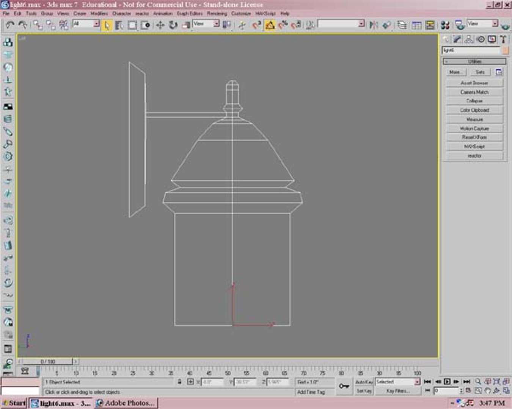Toggle the Angle Snap button
The height and width of the screenshot is (409, 512).
270,25
